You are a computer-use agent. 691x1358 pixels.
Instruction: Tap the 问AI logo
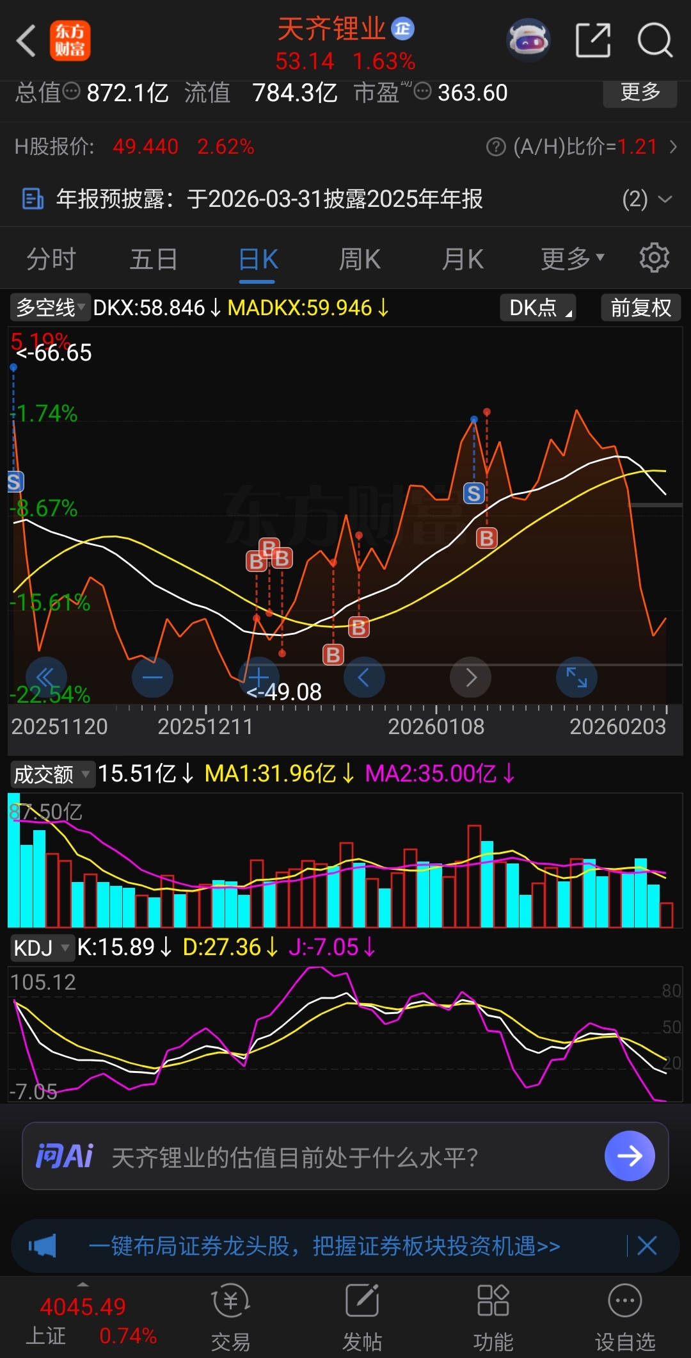pos(65,1156)
